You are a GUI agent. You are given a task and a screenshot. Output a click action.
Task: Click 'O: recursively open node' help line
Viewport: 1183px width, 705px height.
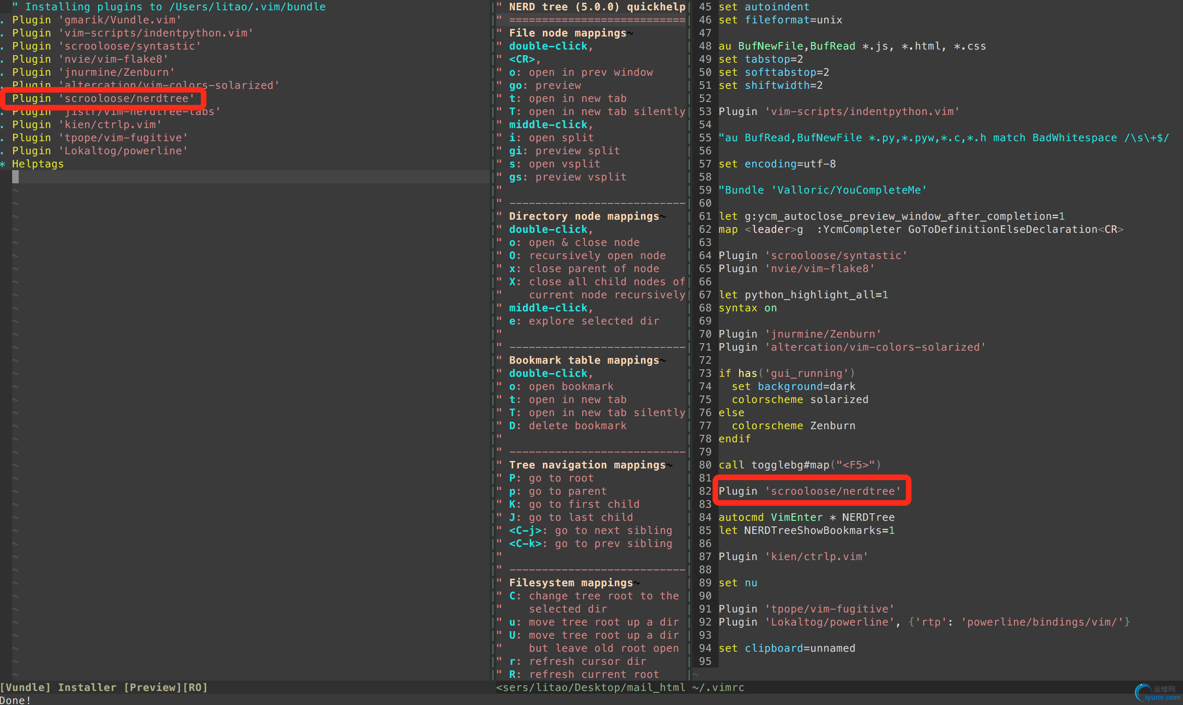pos(588,256)
